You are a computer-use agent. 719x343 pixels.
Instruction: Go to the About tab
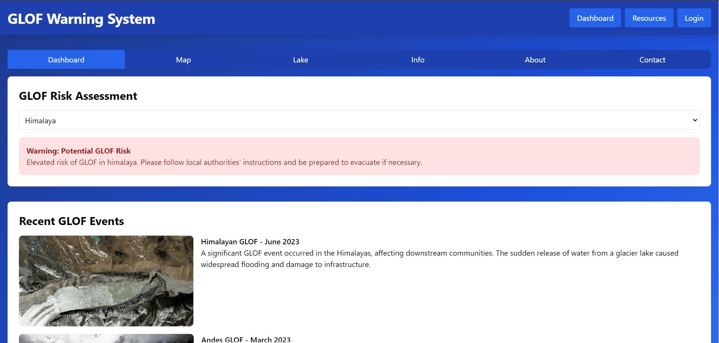[535, 60]
